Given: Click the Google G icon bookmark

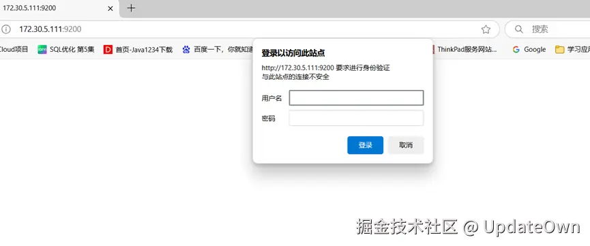Looking at the screenshot, I should (x=516, y=49).
